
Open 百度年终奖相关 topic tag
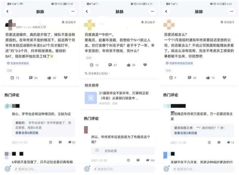click(18, 63)
